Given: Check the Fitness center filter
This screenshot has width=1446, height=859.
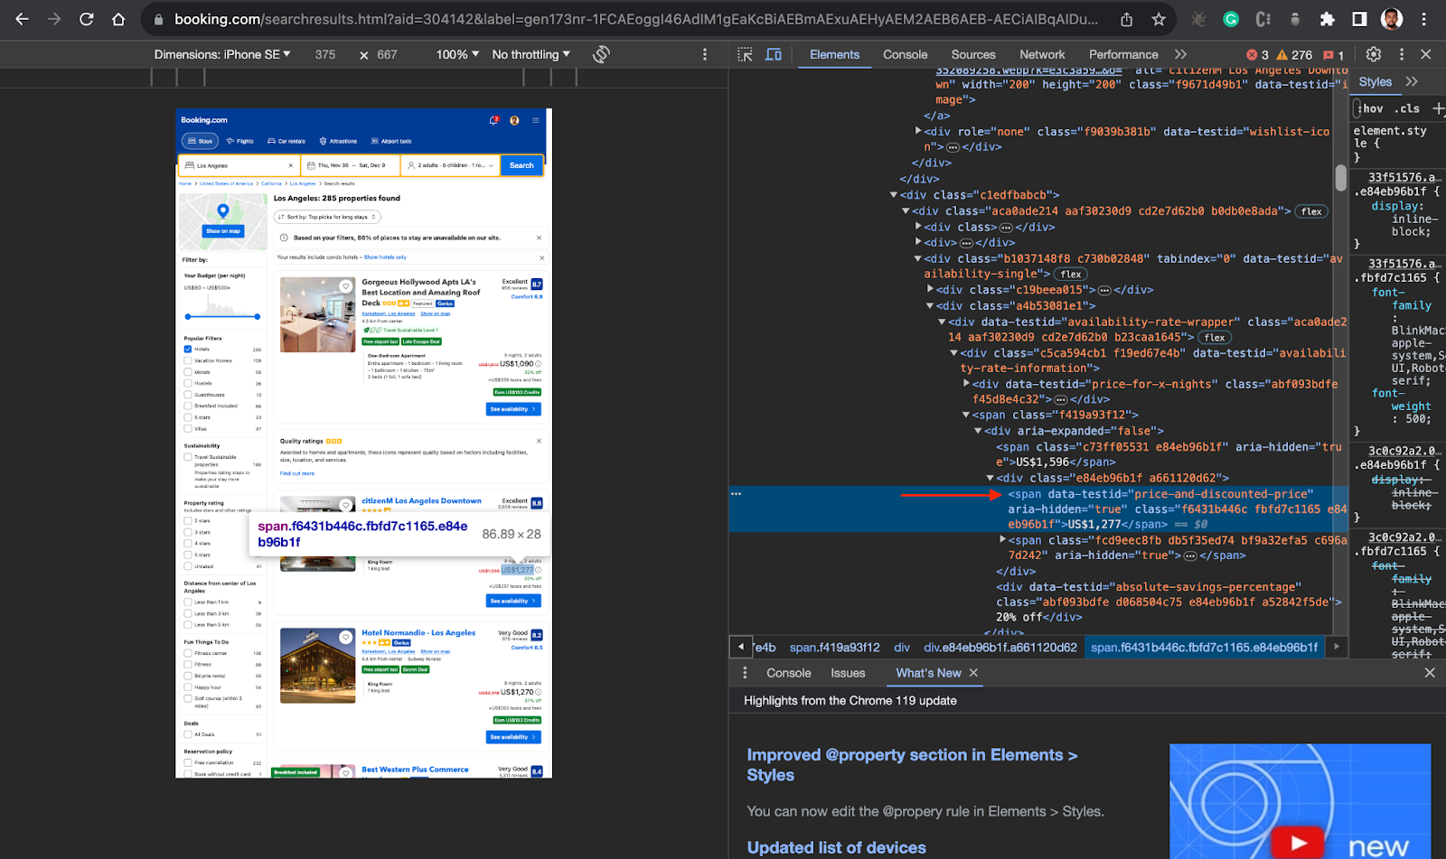Looking at the screenshot, I should coord(188,653).
